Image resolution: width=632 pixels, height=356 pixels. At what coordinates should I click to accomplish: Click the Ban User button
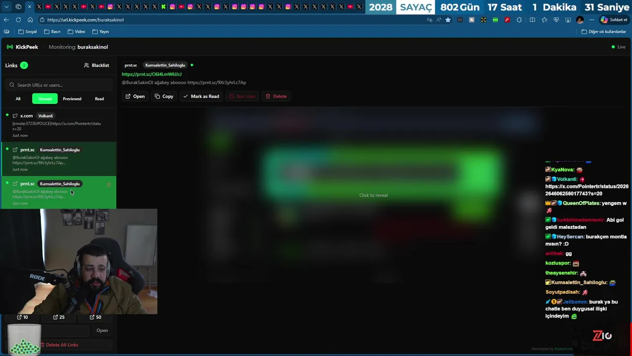242,96
